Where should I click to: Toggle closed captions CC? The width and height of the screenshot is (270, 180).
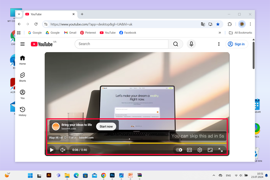coord(189,150)
